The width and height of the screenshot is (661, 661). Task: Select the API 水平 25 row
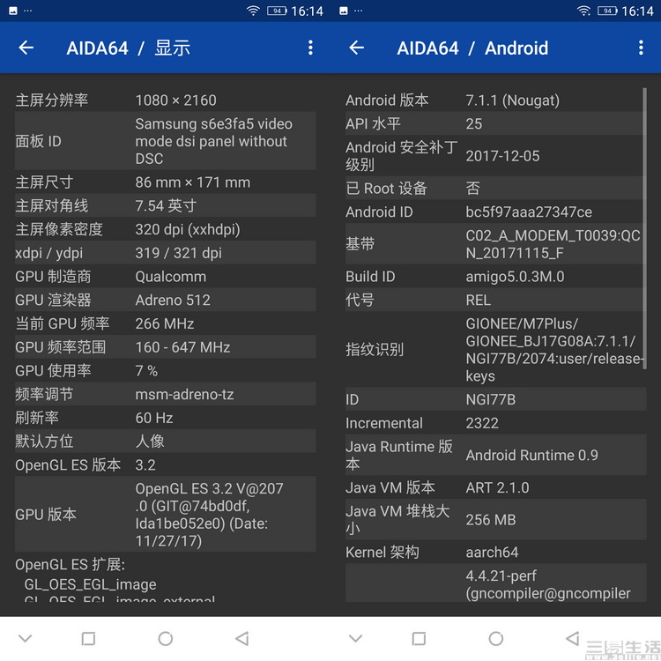pos(495,123)
